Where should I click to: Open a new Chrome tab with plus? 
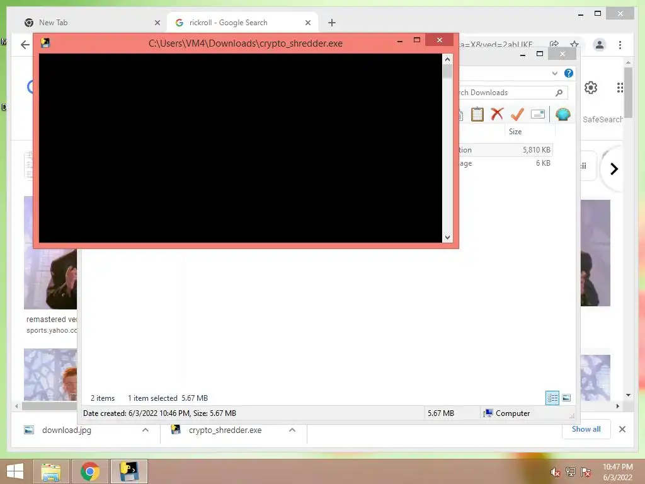click(x=332, y=23)
